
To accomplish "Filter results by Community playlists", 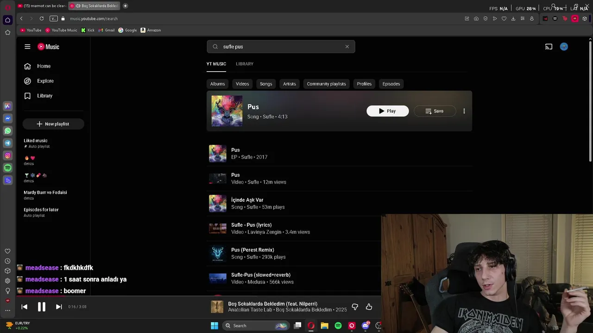I will tap(326, 84).
